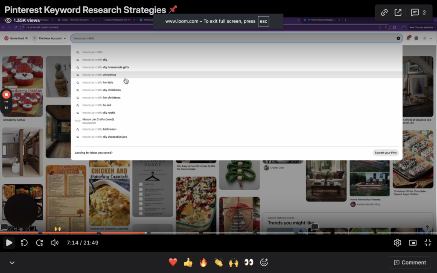Screen dimensions: 437x273
Task: Reload the Pinterest page
Action: pos(16,27)
